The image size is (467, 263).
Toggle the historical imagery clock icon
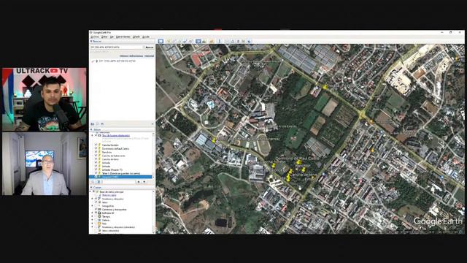tap(198, 41)
